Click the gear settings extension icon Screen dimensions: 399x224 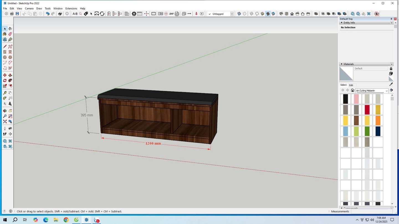134,14
